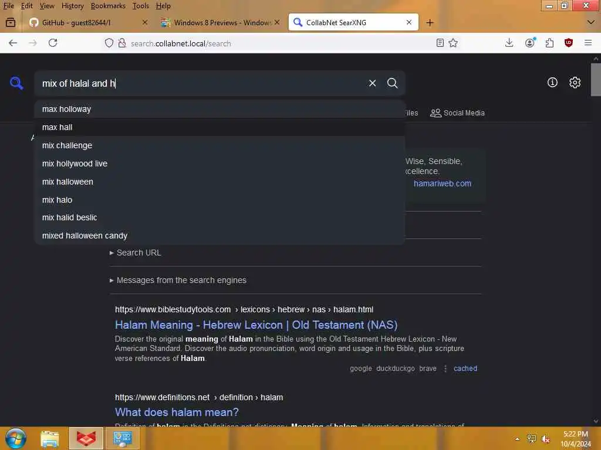The width and height of the screenshot is (601, 450).
Task: Choose suggestion "mix challenge"
Action: 220,145
